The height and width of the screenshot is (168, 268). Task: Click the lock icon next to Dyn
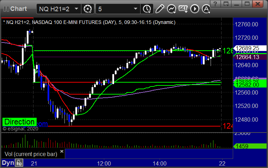19,163
